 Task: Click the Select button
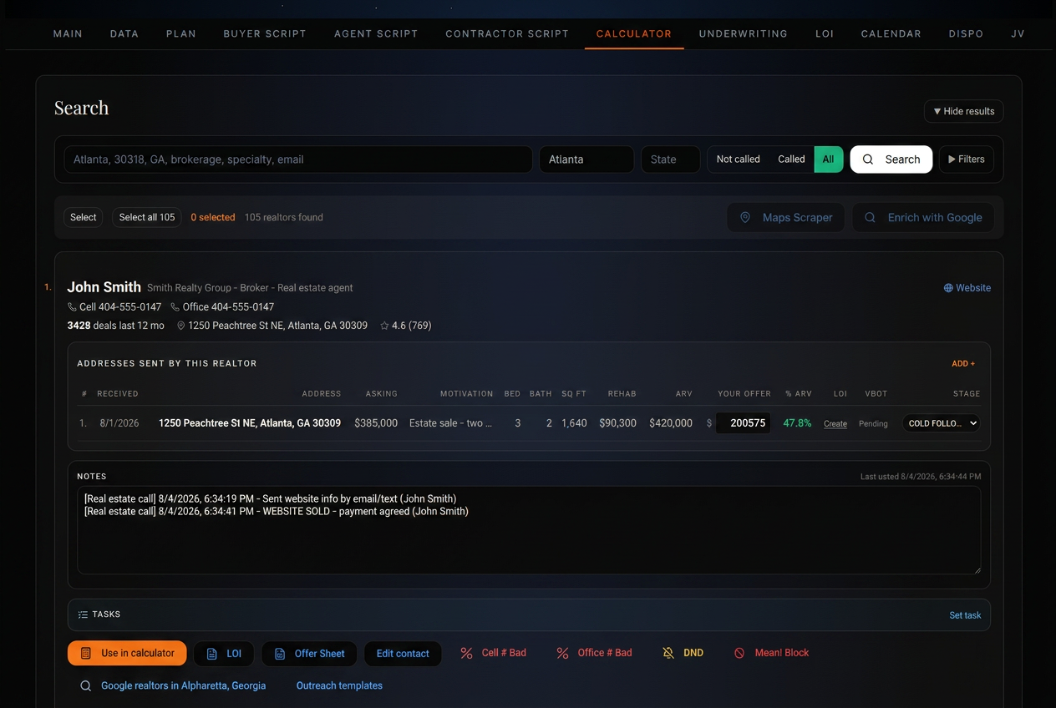click(83, 217)
